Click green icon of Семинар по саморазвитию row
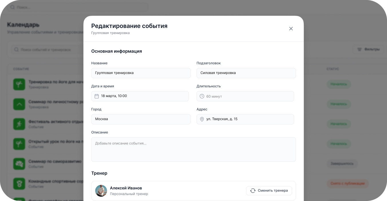This screenshot has height=201, width=387. (x=19, y=164)
